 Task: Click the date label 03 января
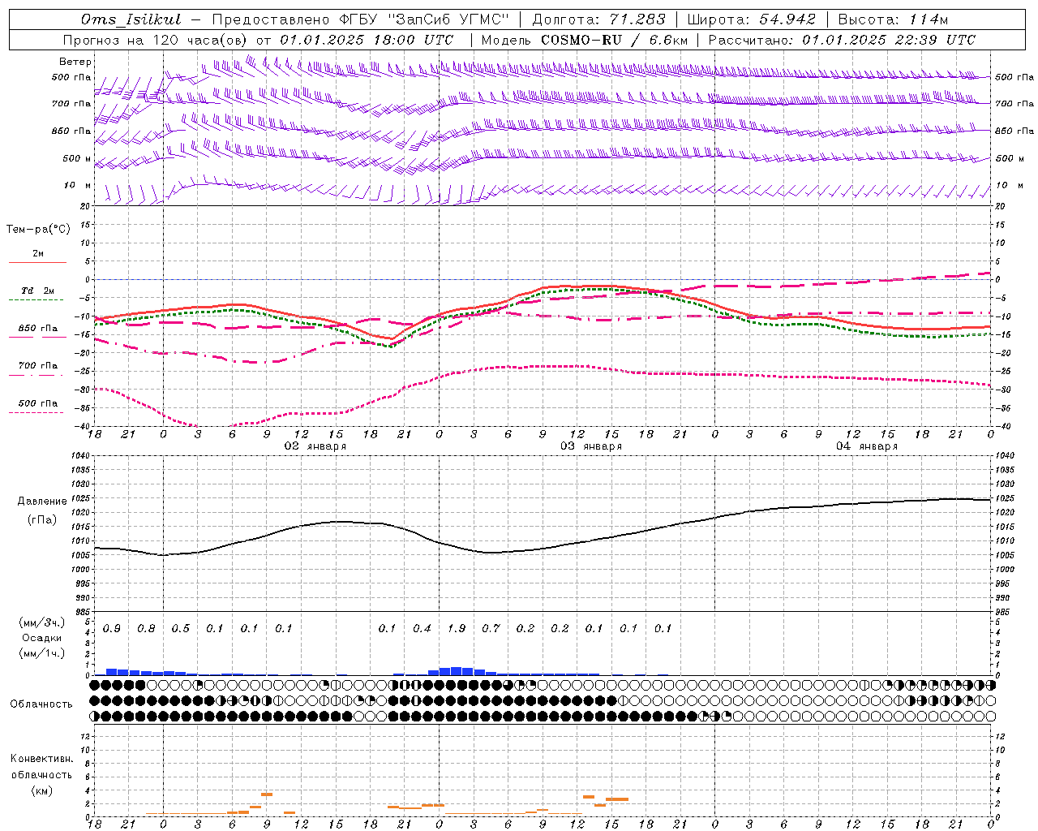click(x=591, y=446)
